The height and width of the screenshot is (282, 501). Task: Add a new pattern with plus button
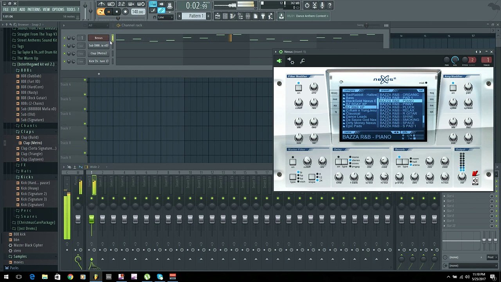(x=208, y=16)
